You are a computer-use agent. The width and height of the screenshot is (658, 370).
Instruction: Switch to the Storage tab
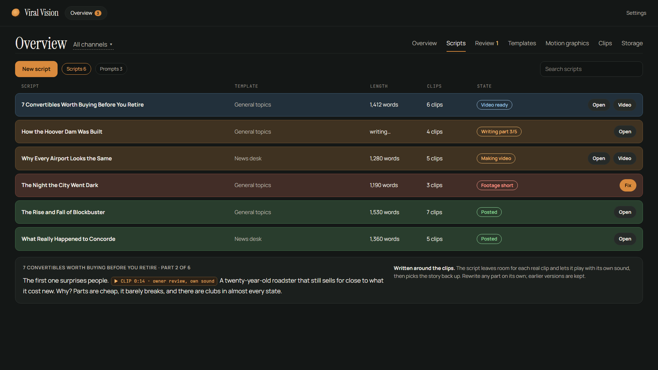click(632, 43)
